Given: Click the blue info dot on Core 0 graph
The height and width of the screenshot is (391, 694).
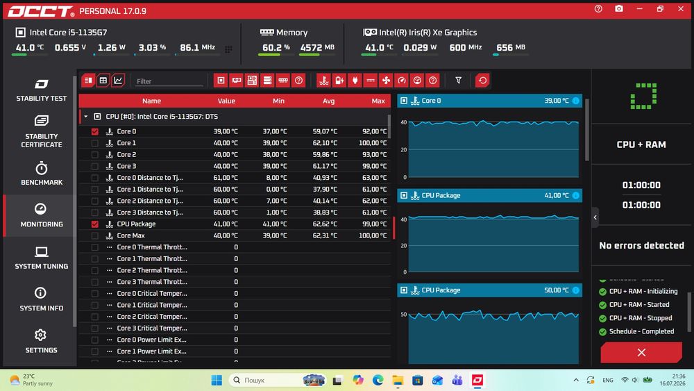Looking at the screenshot, I should (x=576, y=101).
